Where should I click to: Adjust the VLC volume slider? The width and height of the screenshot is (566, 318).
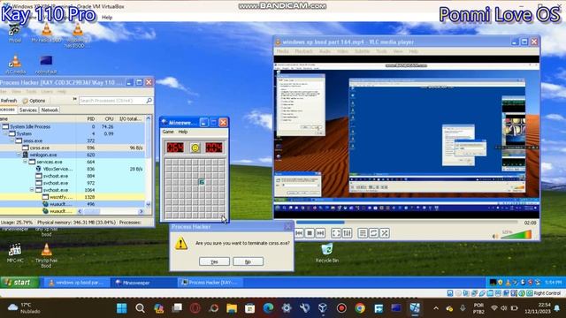516,235
